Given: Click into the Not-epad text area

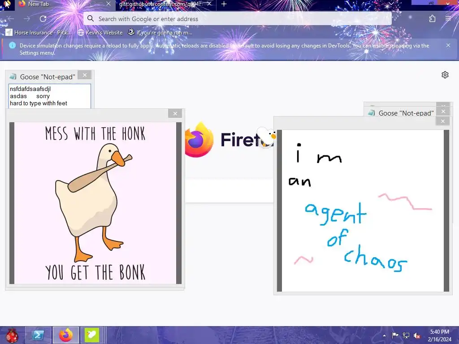Looking at the screenshot, I should pos(50,96).
